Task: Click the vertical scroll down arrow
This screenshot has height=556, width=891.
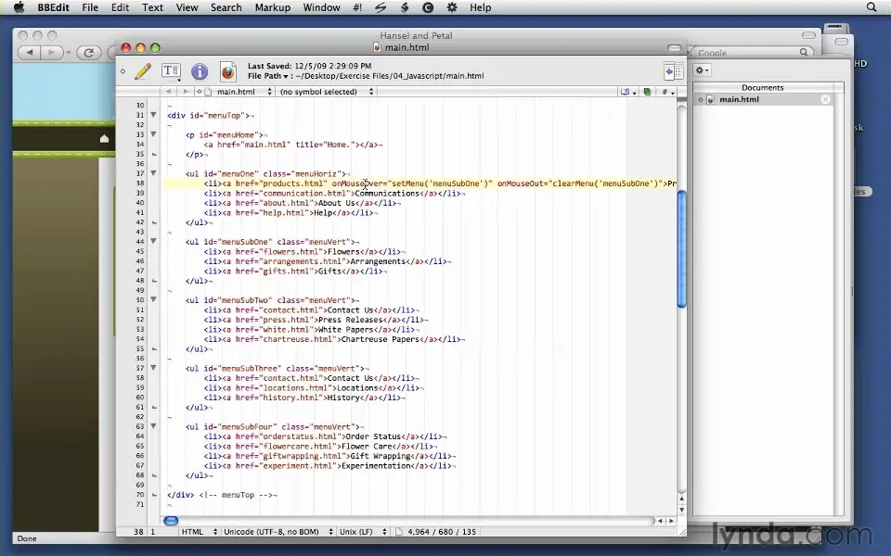Action: pos(682,510)
